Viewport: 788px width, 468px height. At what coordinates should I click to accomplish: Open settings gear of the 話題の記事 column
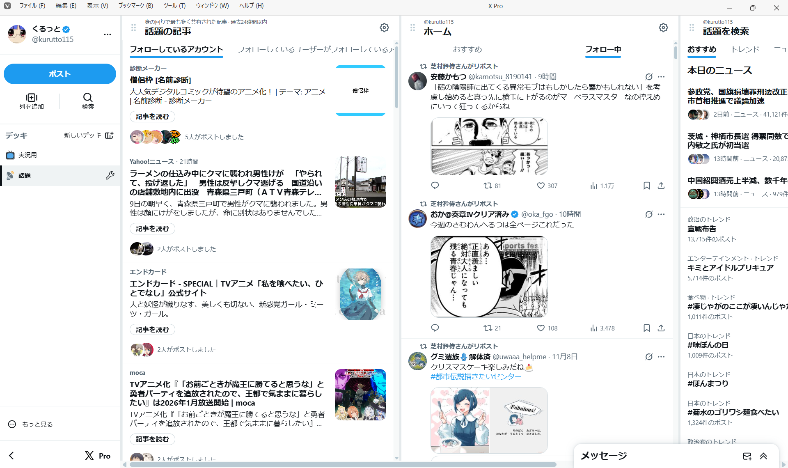[384, 28]
